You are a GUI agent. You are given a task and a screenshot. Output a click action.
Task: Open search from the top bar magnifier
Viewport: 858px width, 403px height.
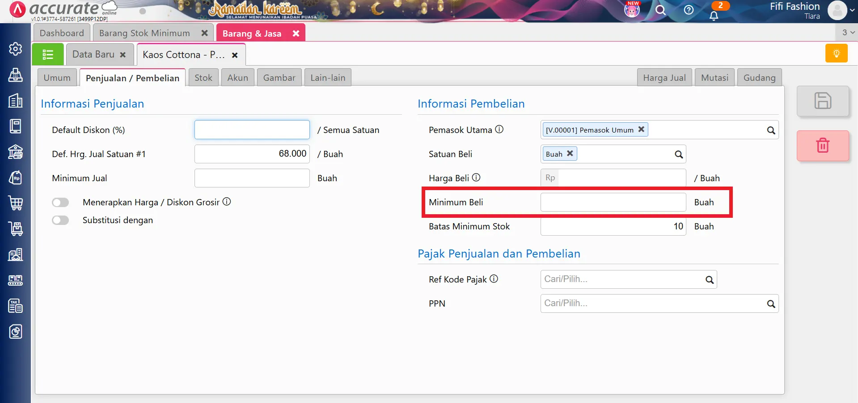(661, 10)
